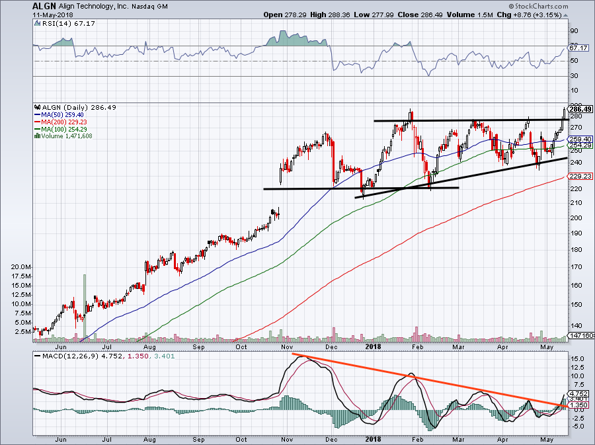The image size is (595, 445).
Task: Click the RSI indicator icon beside RSI(14)
Action: [x=37, y=24]
